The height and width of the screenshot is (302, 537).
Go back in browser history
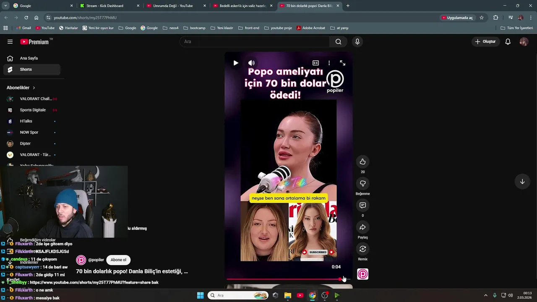pyautogui.click(x=6, y=18)
